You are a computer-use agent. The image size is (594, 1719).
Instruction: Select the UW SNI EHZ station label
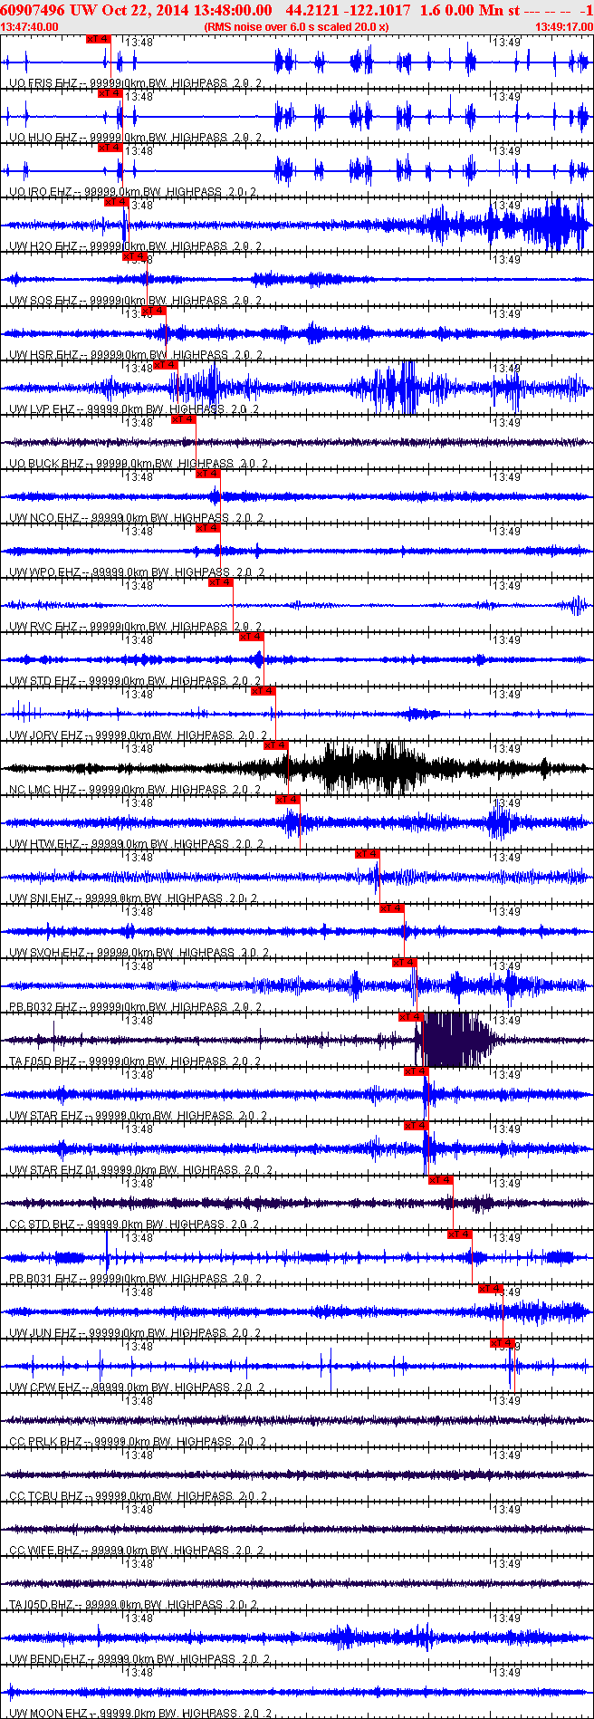point(133,898)
